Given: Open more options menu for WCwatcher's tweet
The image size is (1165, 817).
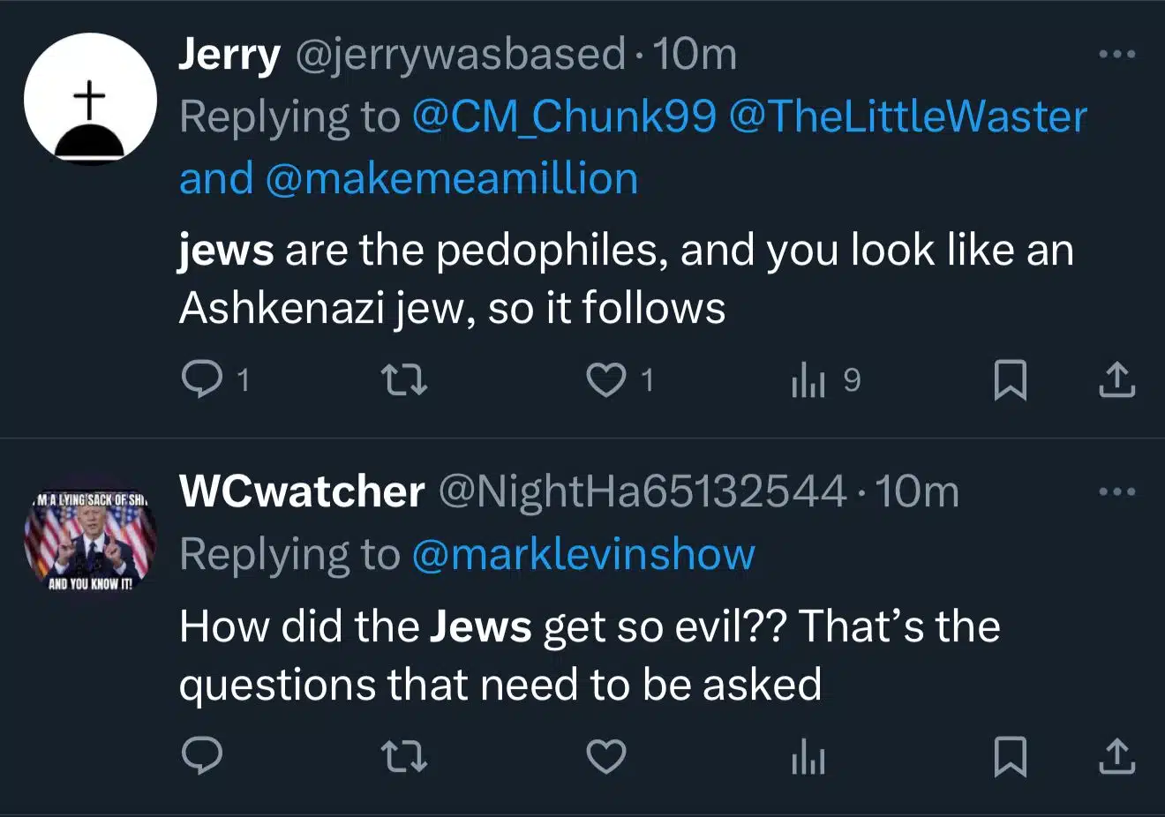Looking at the screenshot, I should click(x=1116, y=491).
